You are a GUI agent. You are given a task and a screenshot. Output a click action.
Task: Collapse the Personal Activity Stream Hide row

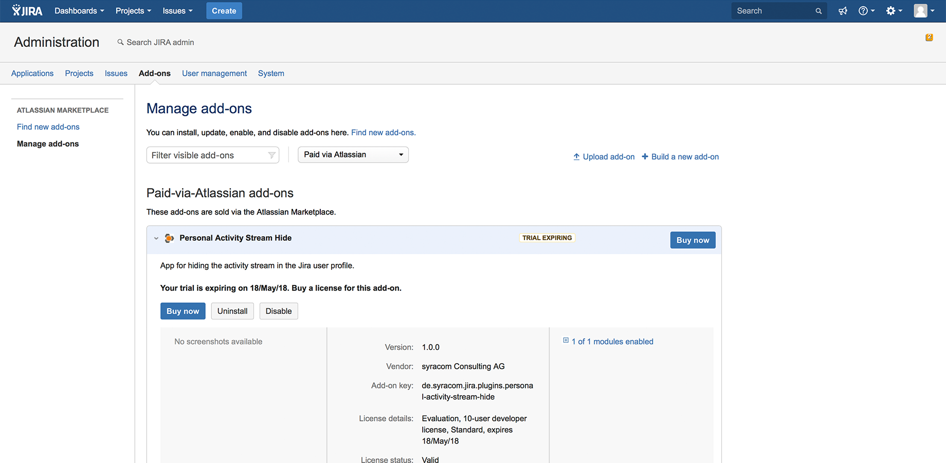156,238
